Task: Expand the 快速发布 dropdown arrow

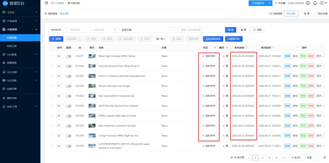Action: point(270,3)
